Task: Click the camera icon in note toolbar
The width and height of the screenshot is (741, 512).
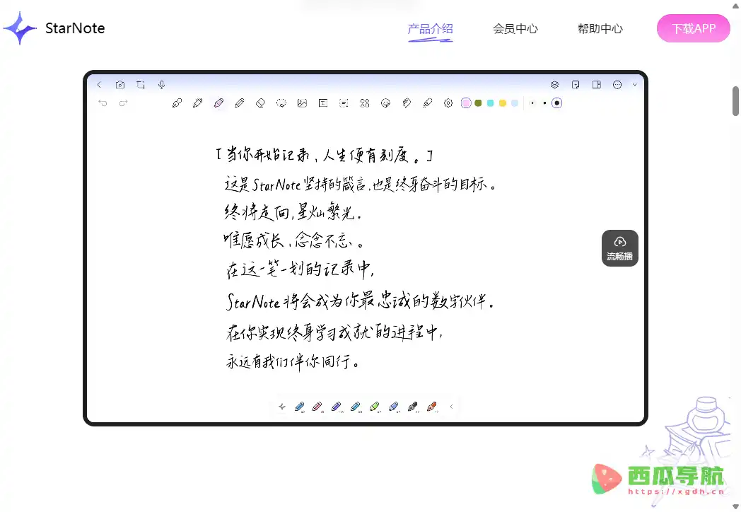Action: 120,85
